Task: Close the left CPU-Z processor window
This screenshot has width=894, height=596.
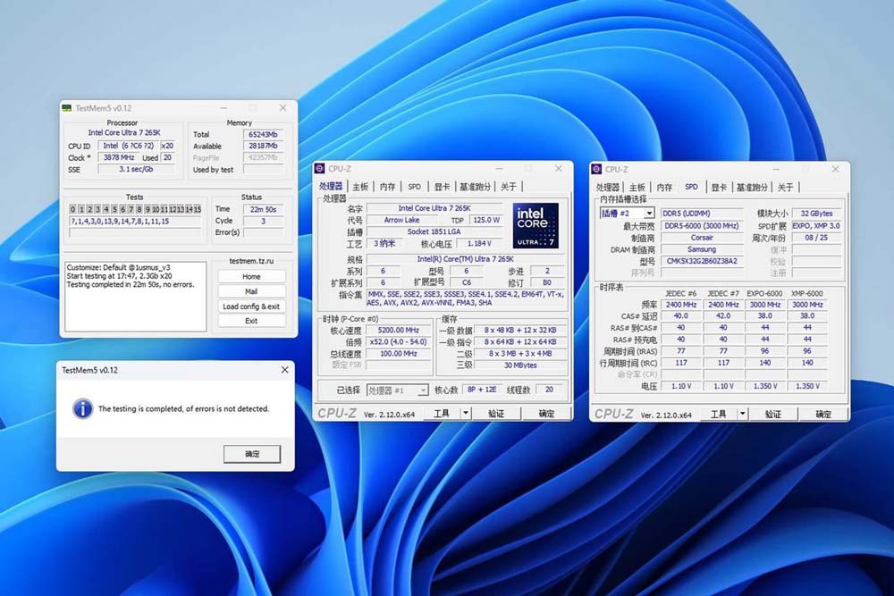Action: [x=558, y=169]
